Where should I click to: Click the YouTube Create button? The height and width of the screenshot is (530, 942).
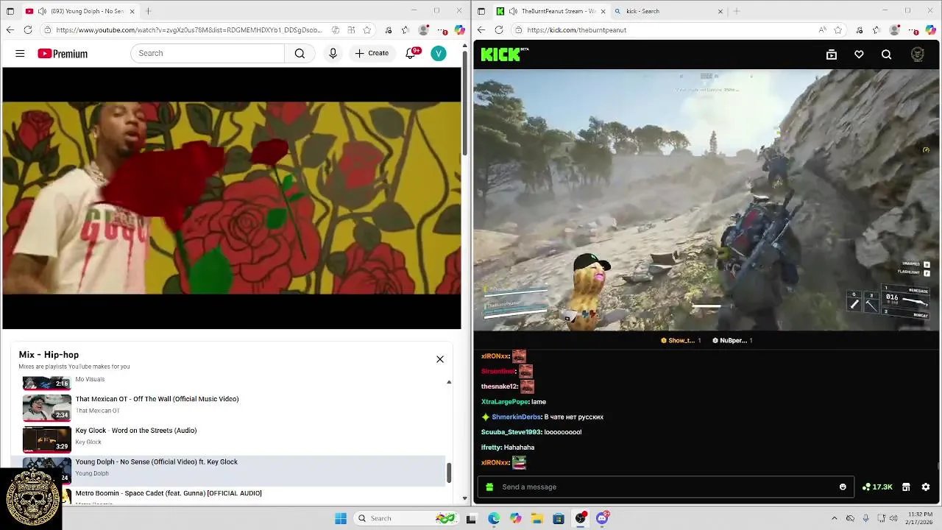click(372, 53)
